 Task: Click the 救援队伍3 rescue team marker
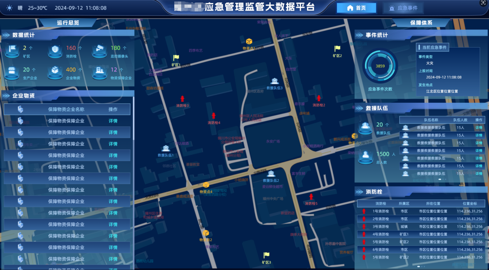tap(274, 81)
